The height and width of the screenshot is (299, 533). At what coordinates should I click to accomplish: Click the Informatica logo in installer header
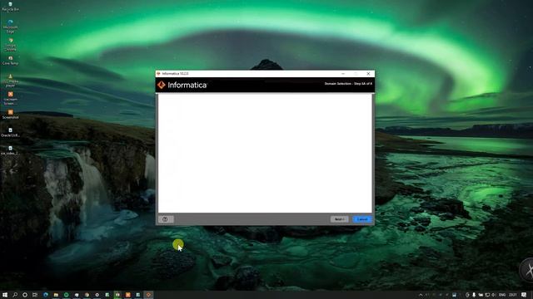point(182,85)
